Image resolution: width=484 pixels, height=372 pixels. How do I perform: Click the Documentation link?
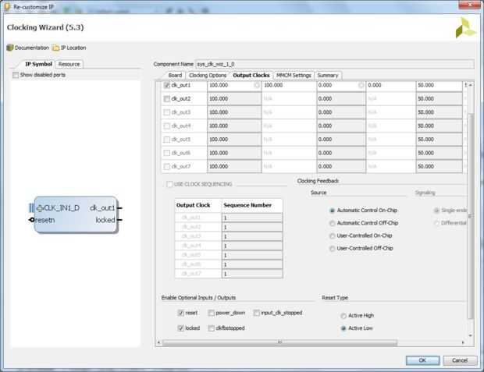click(32, 48)
